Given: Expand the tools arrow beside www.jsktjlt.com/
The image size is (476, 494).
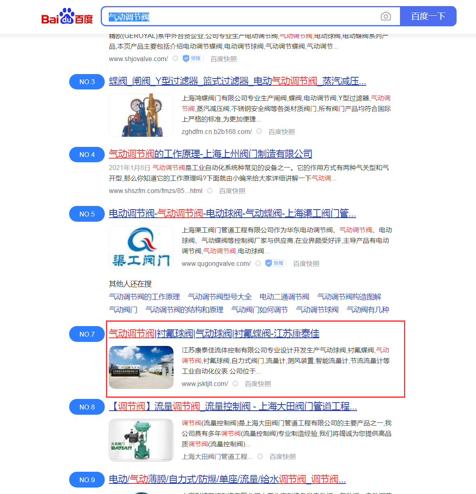Looking at the screenshot, I should (x=235, y=383).
